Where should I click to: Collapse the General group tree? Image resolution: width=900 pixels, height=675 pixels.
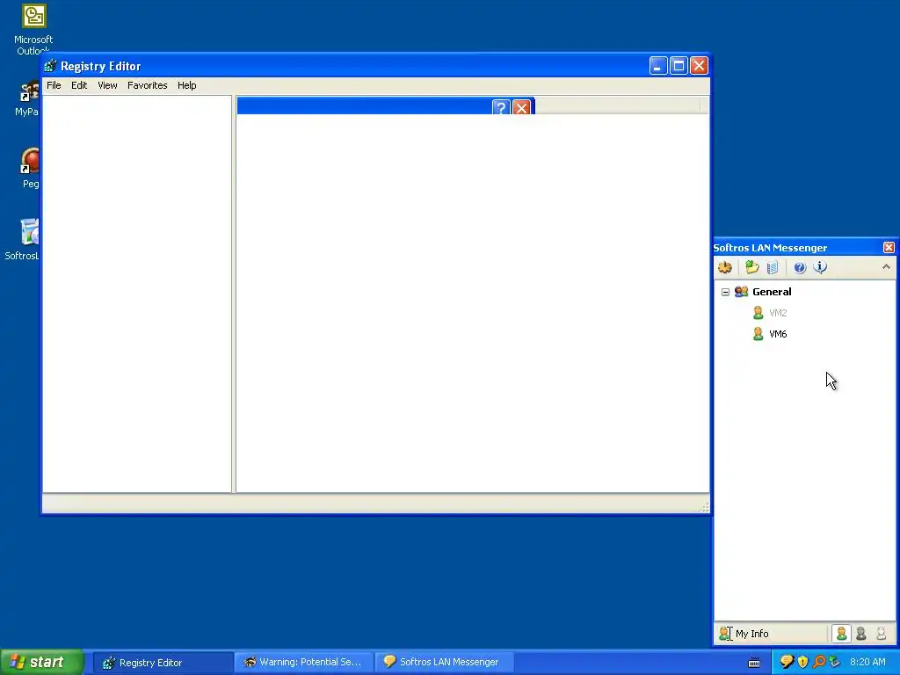[x=725, y=292]
